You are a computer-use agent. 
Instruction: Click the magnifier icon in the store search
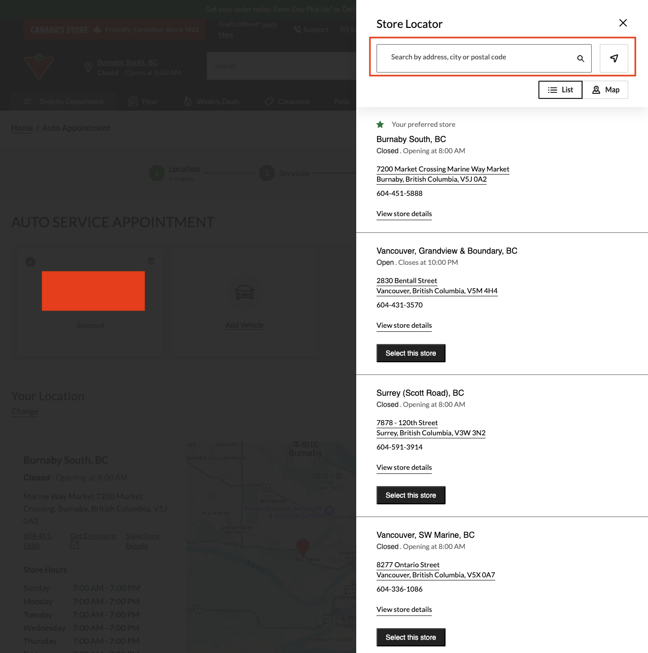pos(580,58)
